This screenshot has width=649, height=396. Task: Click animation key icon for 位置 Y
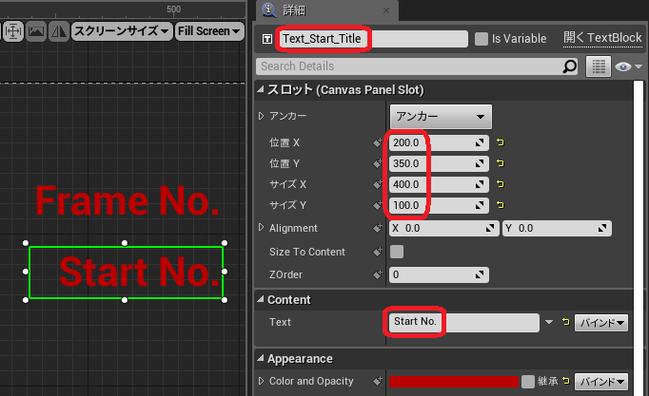tap(378, 163)
